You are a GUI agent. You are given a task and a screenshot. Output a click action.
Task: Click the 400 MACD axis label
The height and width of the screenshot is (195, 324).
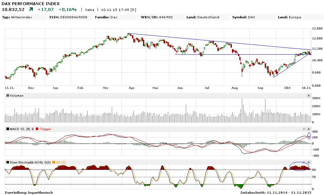point(315,131)
